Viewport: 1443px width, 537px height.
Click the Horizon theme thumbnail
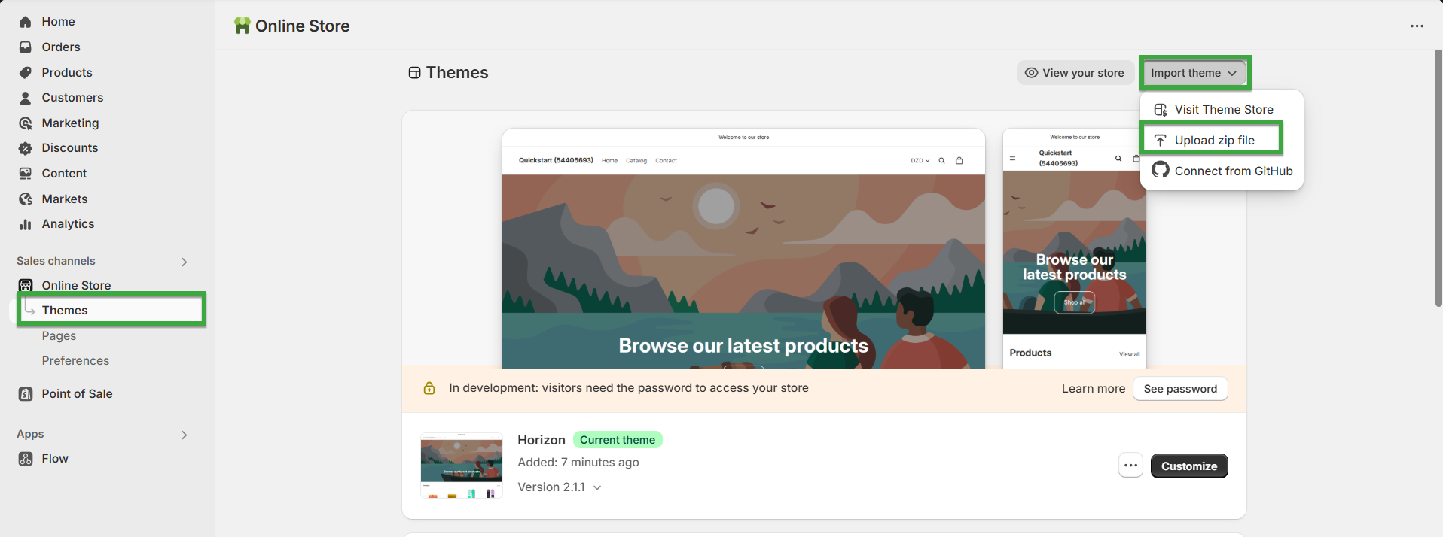(x=462, y=465)
